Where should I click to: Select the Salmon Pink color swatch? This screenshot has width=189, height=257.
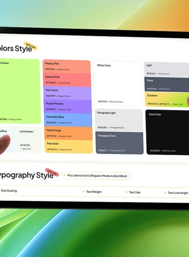pyautogui.click(x=67, y=80)
